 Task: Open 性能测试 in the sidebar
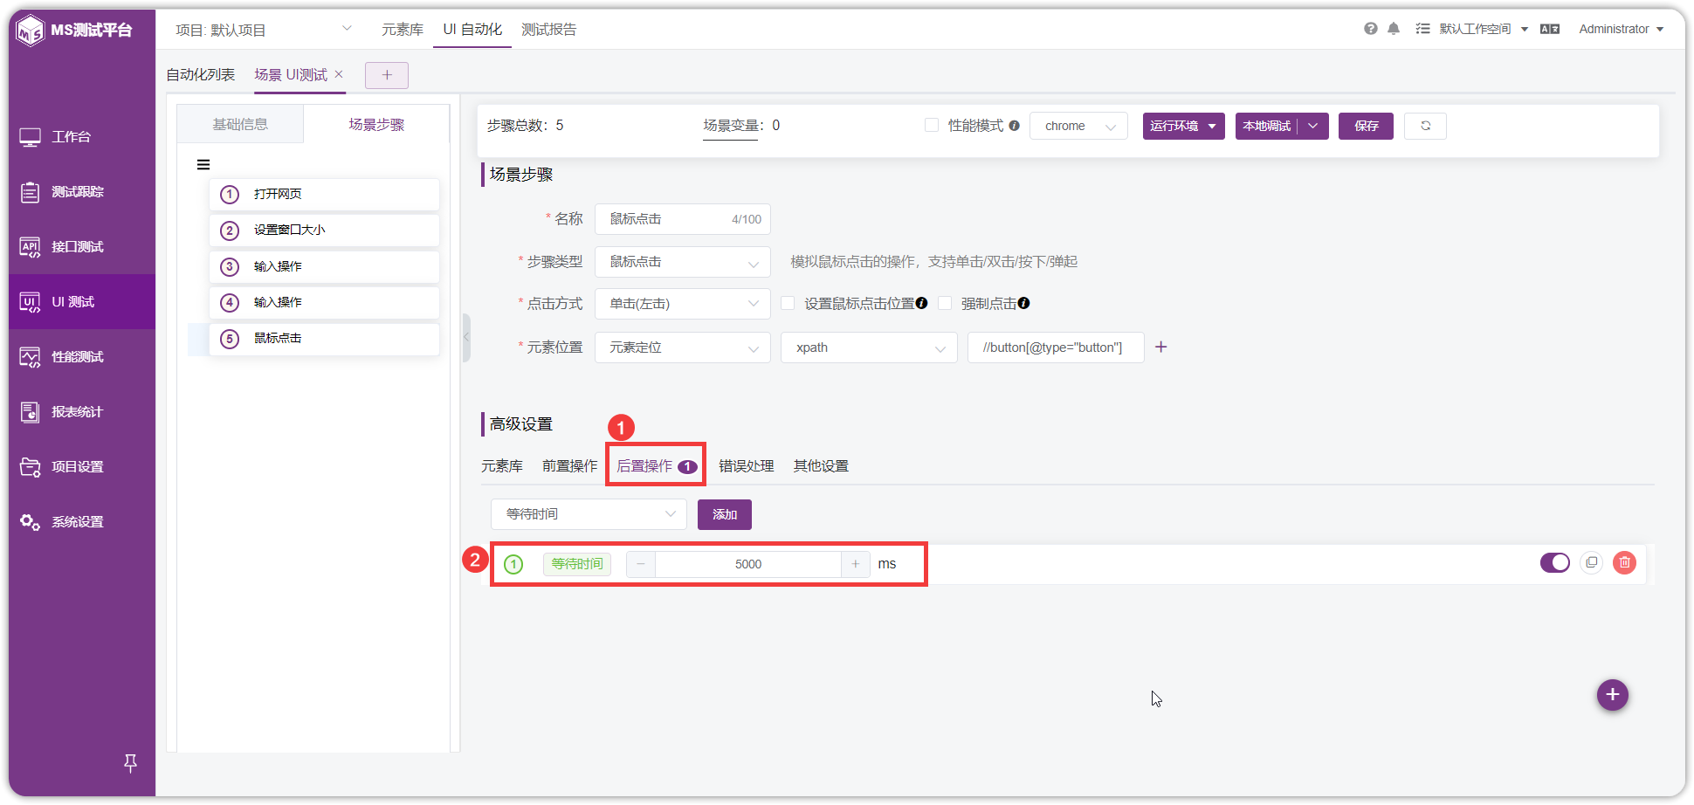(x=82, y=357)
